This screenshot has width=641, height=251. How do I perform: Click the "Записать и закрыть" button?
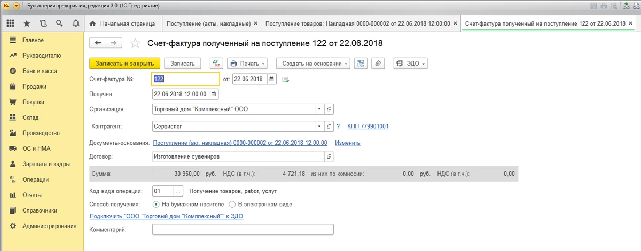click(124, 63)
